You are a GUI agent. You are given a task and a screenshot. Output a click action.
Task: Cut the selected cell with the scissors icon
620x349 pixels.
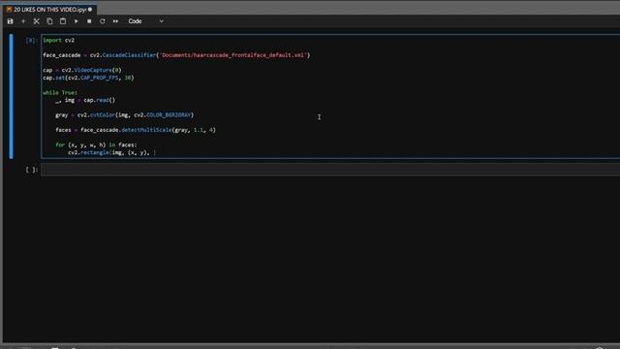coord(37,21)
